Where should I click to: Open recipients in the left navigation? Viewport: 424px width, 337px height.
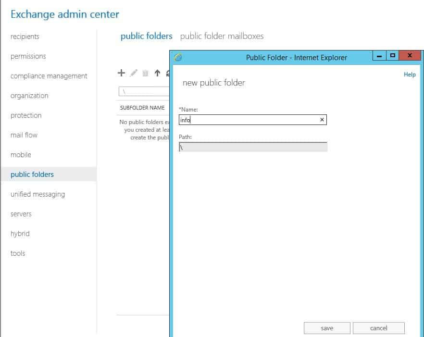(25, 37)
